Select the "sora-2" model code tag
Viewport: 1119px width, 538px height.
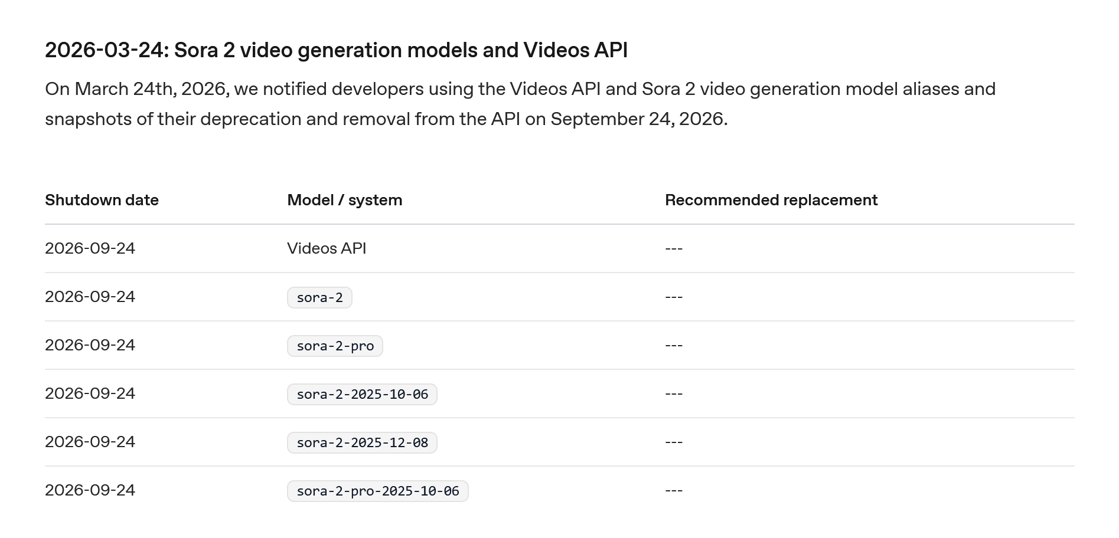click(x=319, y=297)
